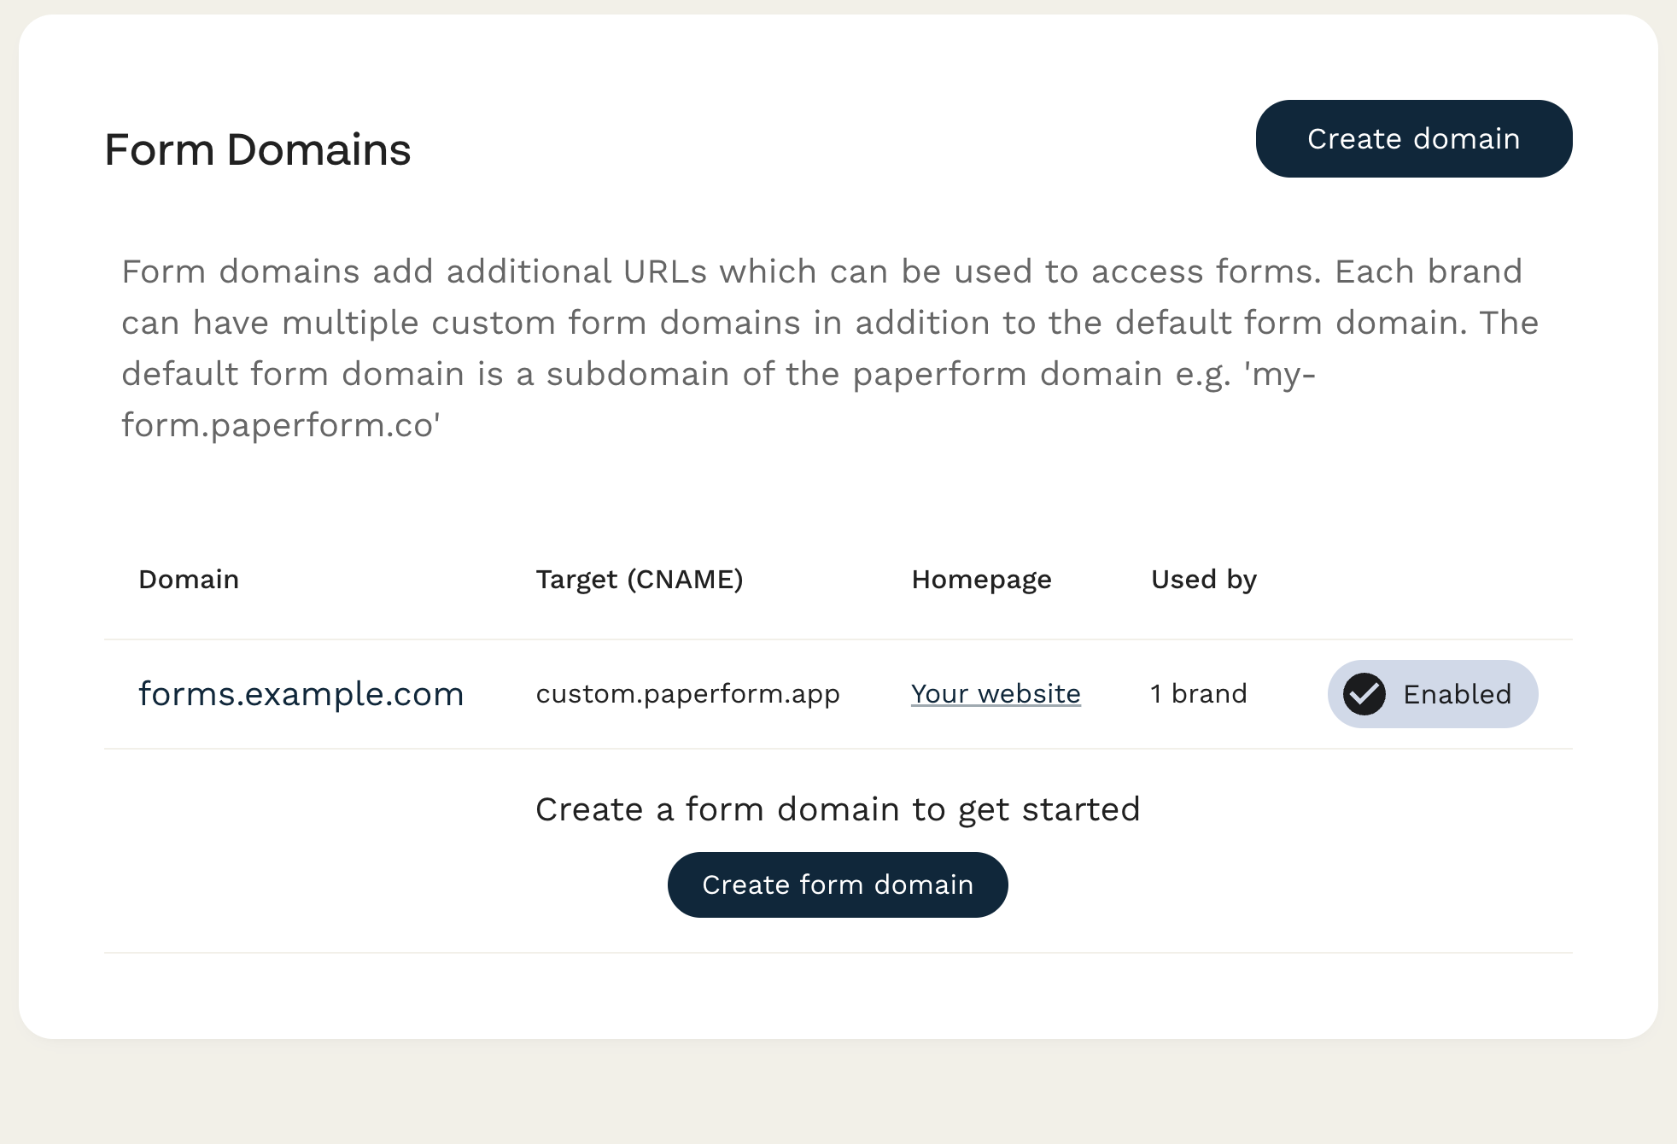Click the 'form.paperform.co' example text

(x=280, y=425)
